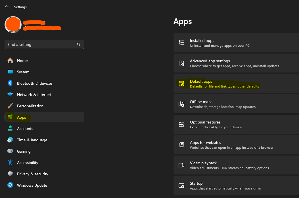Click the Advanced app settings icon
The height and width of the screenshot is (198, 299).
tap(181, 63)
